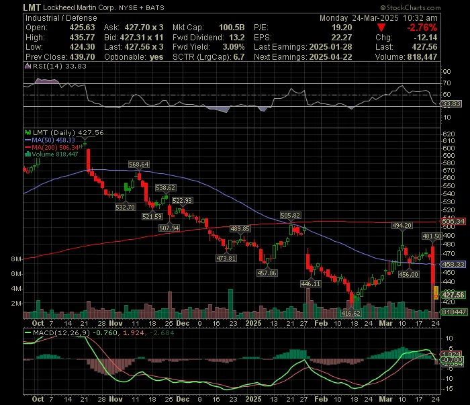This screenshot has width=470, height=405.
Task: Click the Ask value 427.70 x 3
Action: coord(144,28)
